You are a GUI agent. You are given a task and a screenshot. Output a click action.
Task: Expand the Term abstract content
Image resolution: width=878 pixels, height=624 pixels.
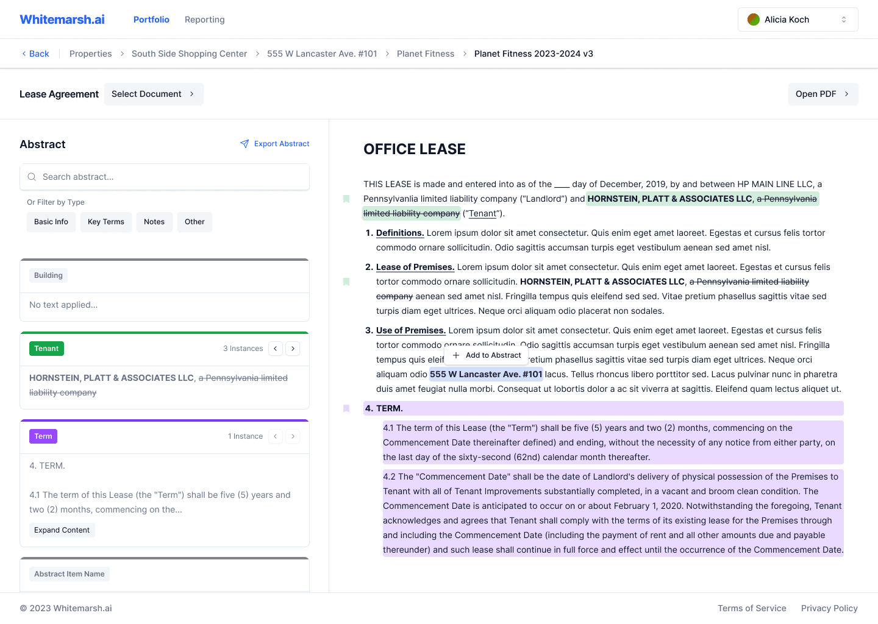tap(62, 530)
